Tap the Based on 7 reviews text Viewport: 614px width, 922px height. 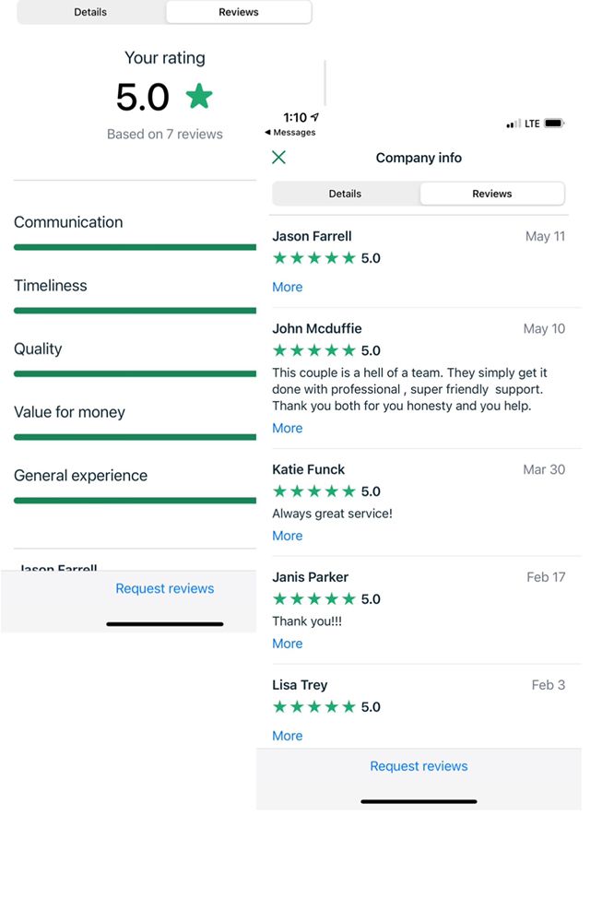pyautogui.click(x=165, y=134)
